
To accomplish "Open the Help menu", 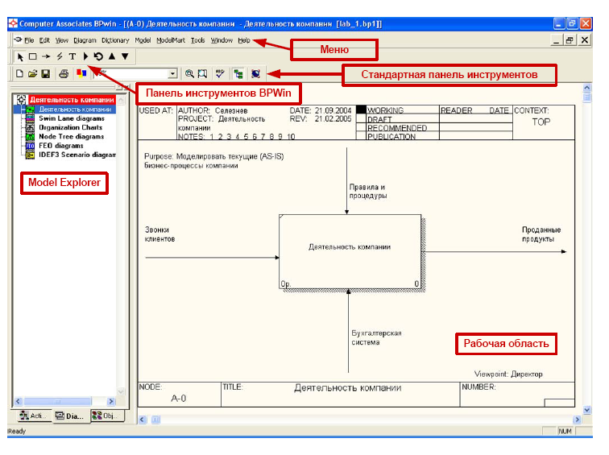I will pos(244,40).
